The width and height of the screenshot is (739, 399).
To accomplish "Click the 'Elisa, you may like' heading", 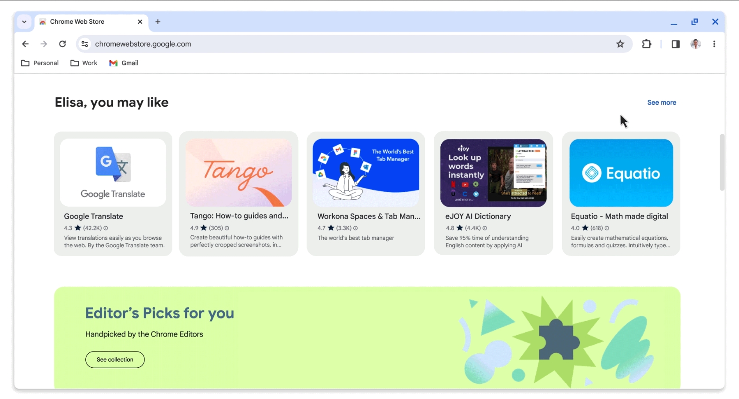I will pyautogui.click(x=112, y=102).
